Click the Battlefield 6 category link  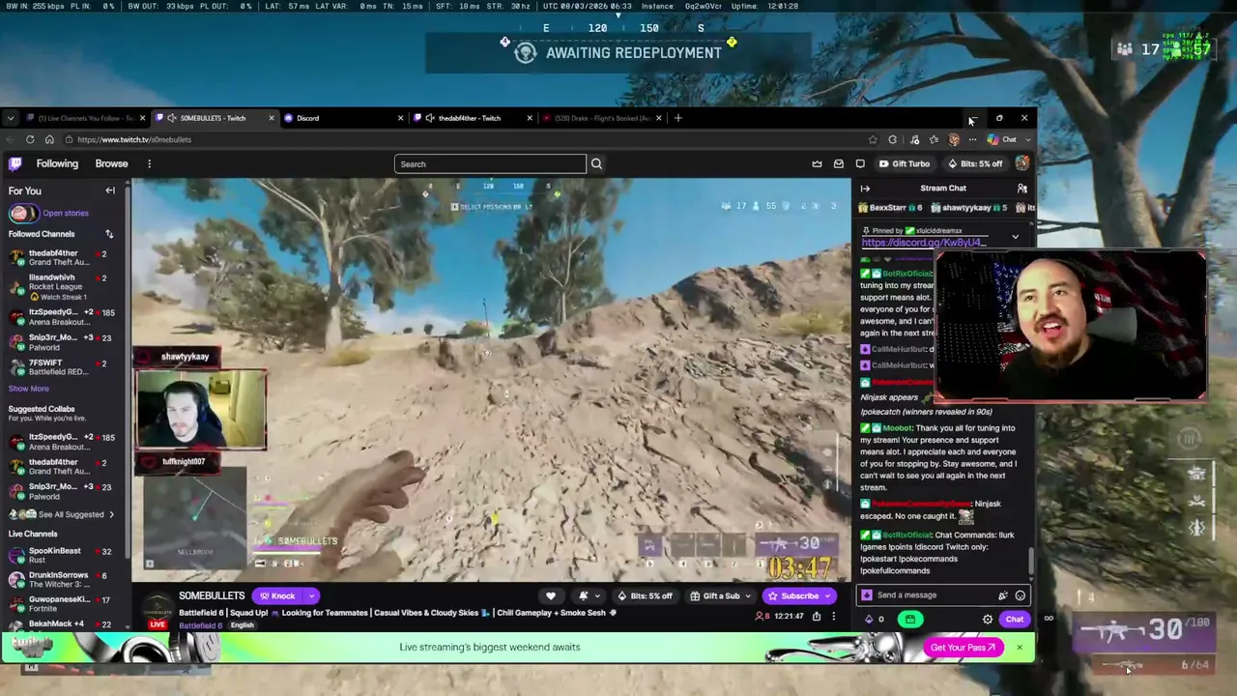pos(200,625)
